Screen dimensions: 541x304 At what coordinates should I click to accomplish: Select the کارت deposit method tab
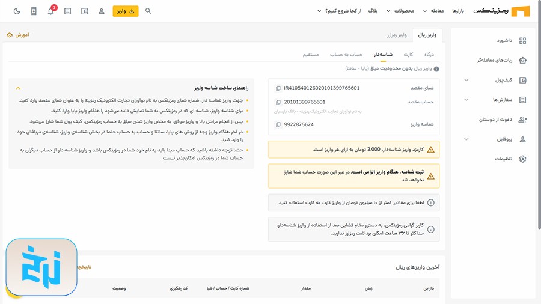click(408, 55)
